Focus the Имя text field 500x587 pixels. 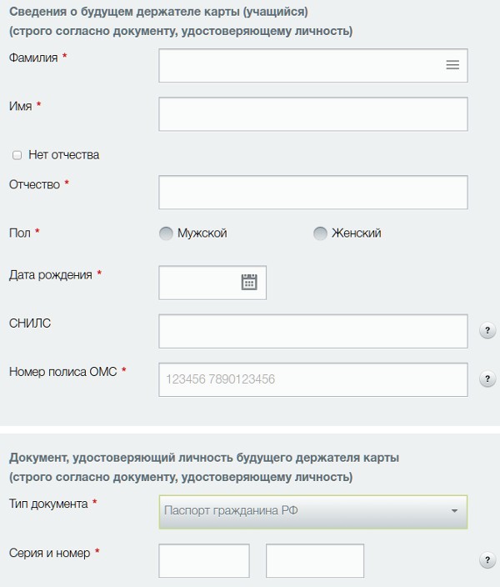313,114
